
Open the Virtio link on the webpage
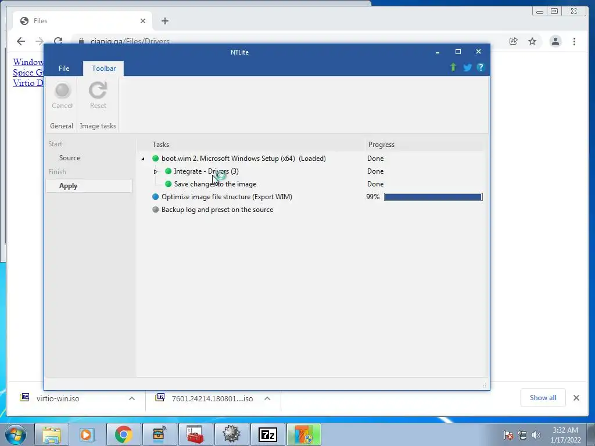[28, 82]
